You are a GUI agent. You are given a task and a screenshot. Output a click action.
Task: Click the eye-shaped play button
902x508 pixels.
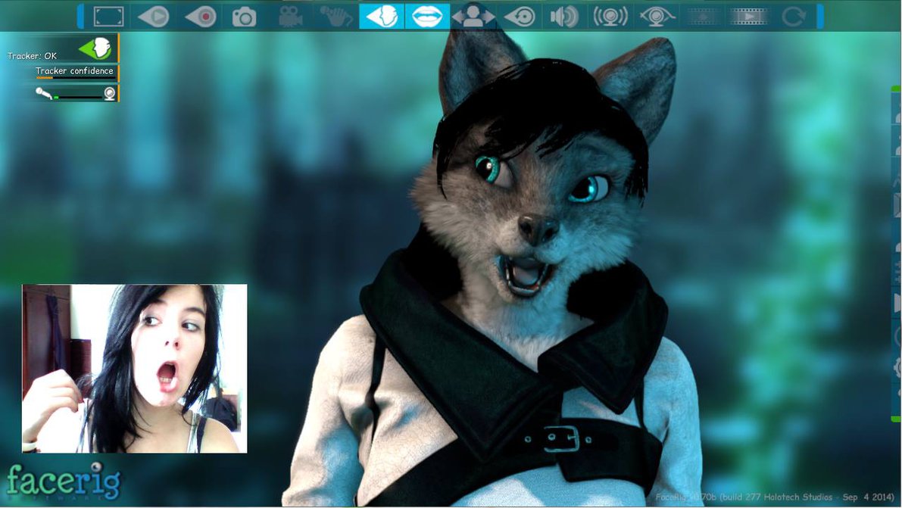click(x=154, y=16)
